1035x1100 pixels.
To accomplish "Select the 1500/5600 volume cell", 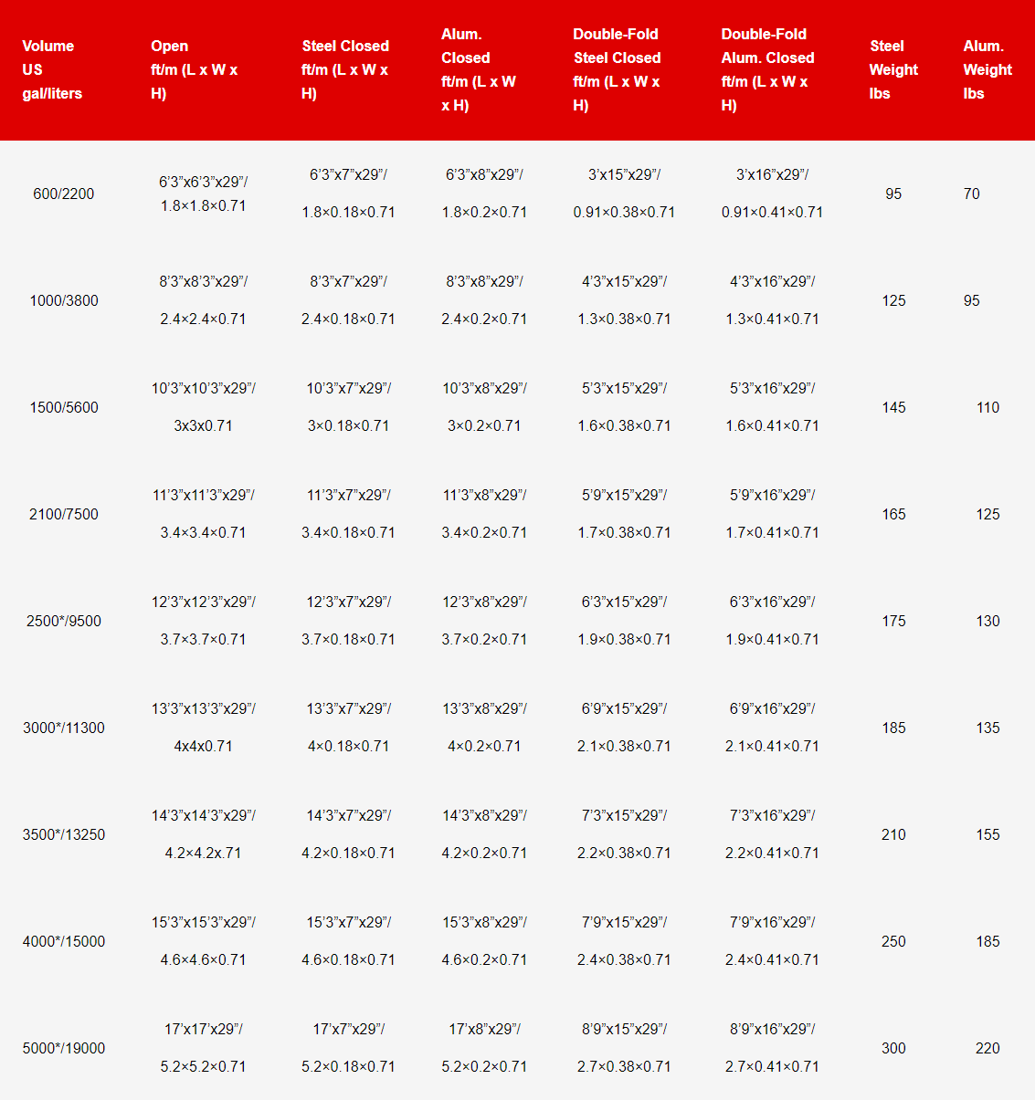I will (64, 407).
